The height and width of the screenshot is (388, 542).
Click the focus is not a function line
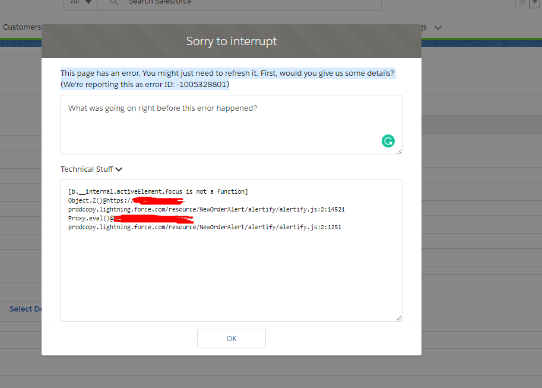pyautogui.click(x=158, y=191)
